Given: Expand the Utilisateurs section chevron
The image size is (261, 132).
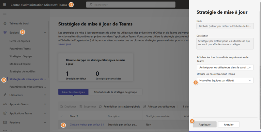Looking at the screenshot, I should coord(45,95).
